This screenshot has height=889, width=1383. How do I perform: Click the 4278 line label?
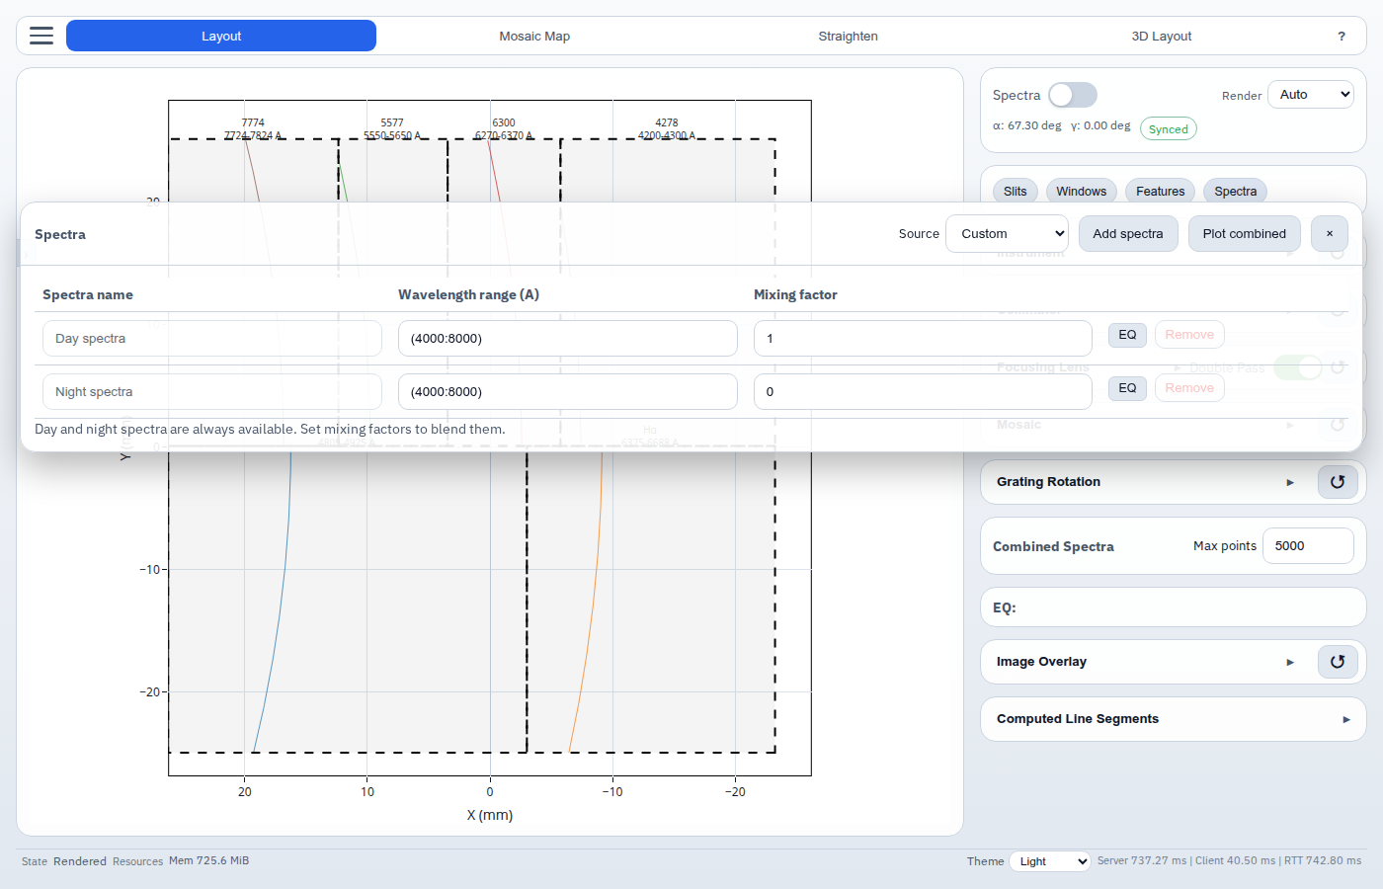pos(667,122)
